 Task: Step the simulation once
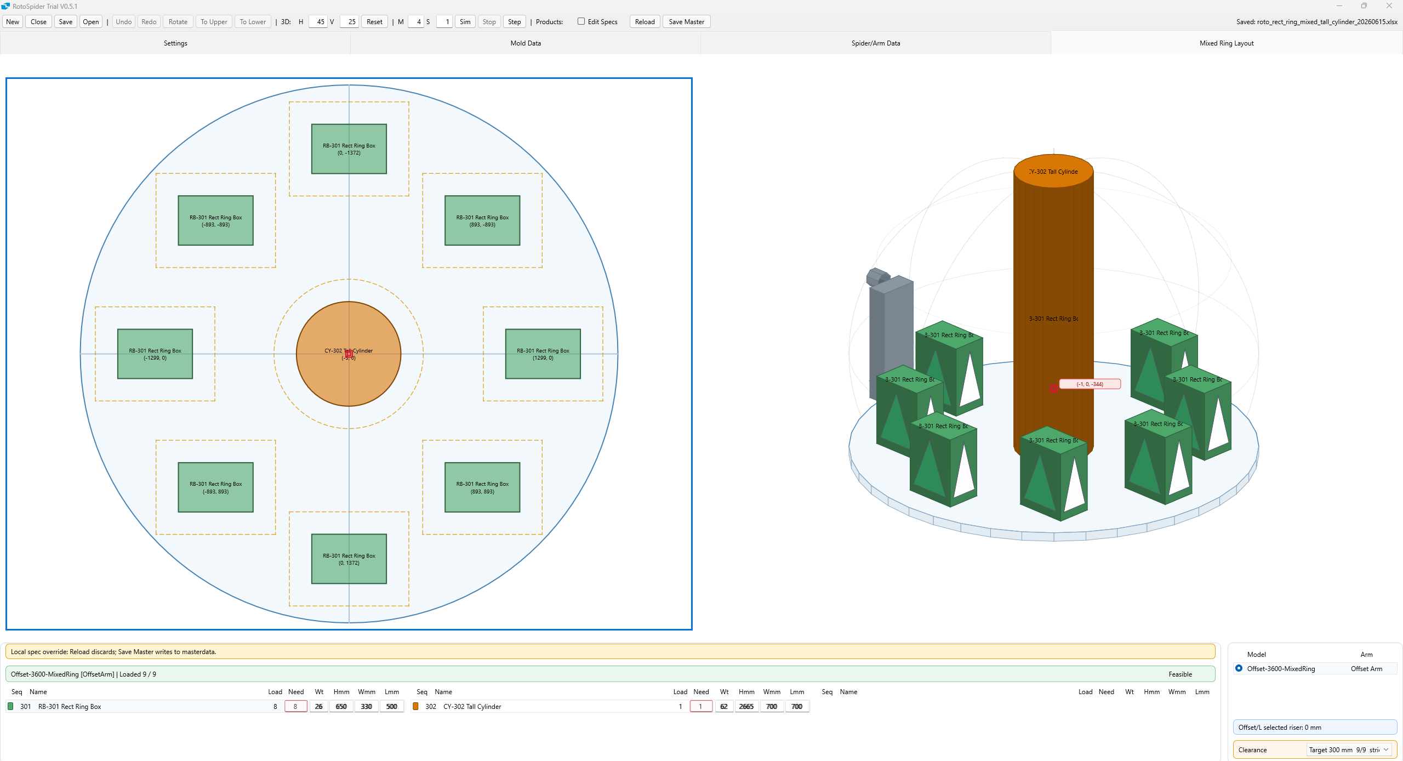click(515, 22)
